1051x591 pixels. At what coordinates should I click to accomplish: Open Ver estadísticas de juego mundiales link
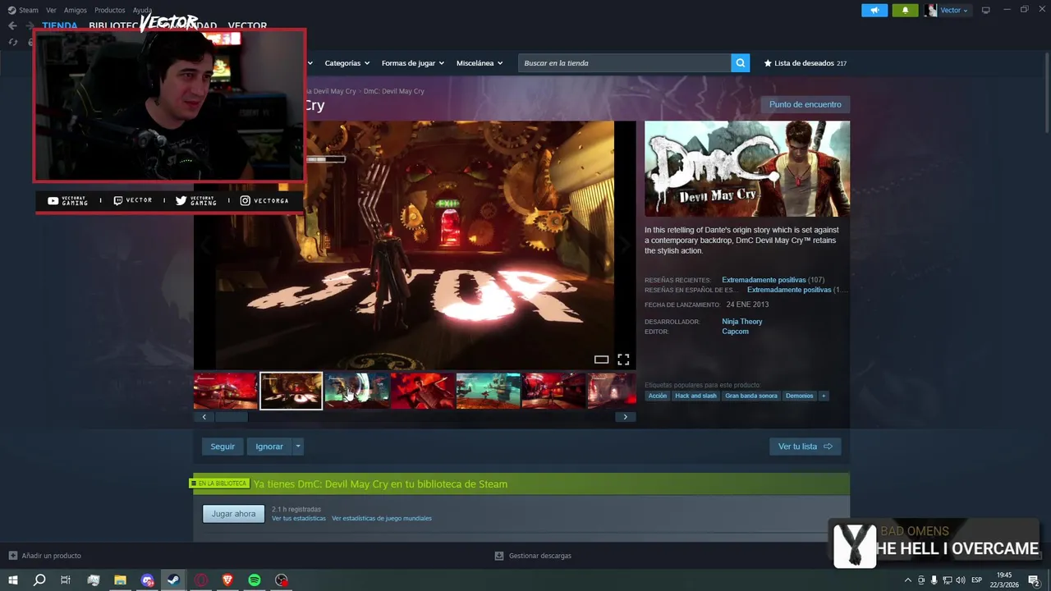(x=382, y=519)
